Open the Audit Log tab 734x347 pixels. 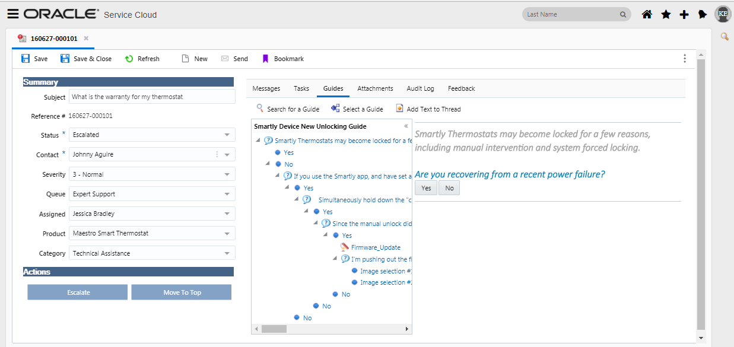tap(420, 88)
